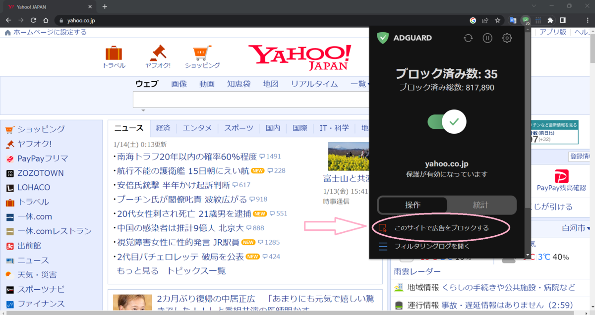Image resolution: width=595 pixels, height=315 pixels.
Task: Click トピックス一覧 link
Action: (x=196, y=271)
